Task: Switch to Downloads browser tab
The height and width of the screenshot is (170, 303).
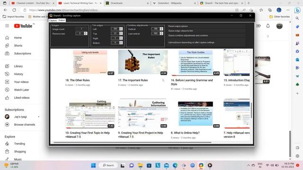Action: (x=127, y=3)
